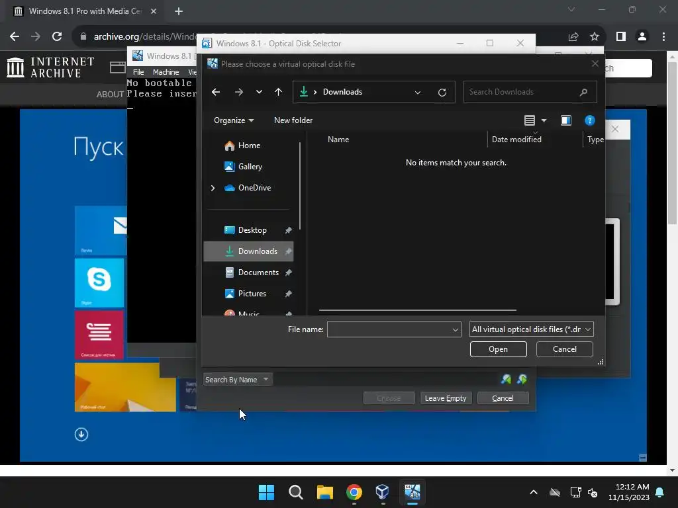Click previous search match icon
The image size is (678, 508).
pyautogui.click(x=506, y=380)
